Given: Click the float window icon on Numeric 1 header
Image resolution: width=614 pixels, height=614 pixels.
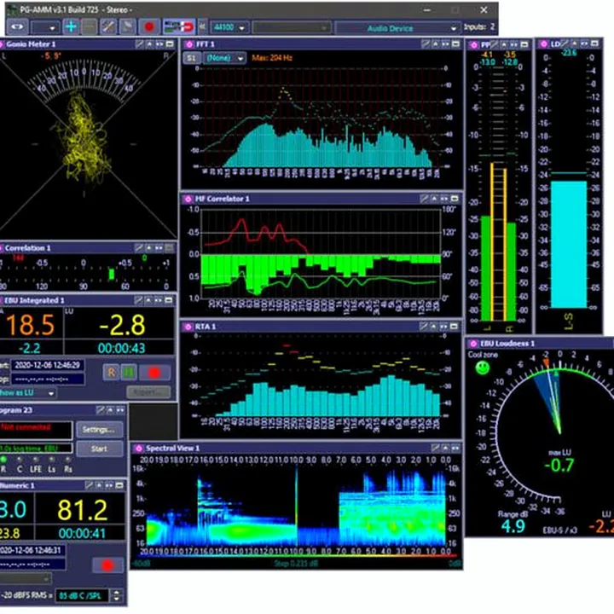Looking at the screenshot, I should click(119, 485).
